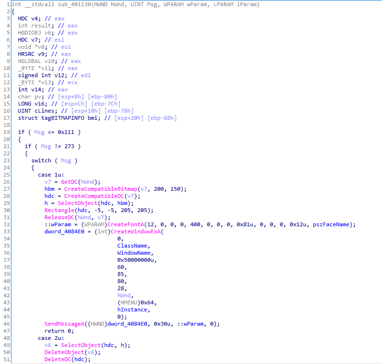382x364 pixels.
Task: Click the SelectObject call on line 29
Action: pos(78,203)
